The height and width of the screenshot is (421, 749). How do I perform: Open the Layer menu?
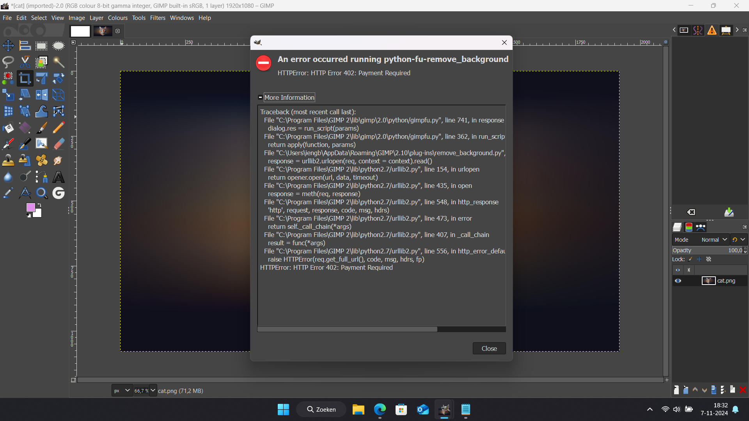(x=96, y=18)
